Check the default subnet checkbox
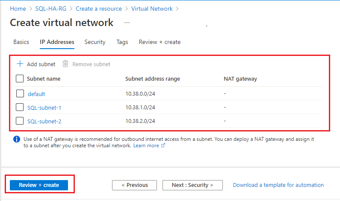Image resolution: width=340 pixels, height=201 pixels. [x=20, y=93]
